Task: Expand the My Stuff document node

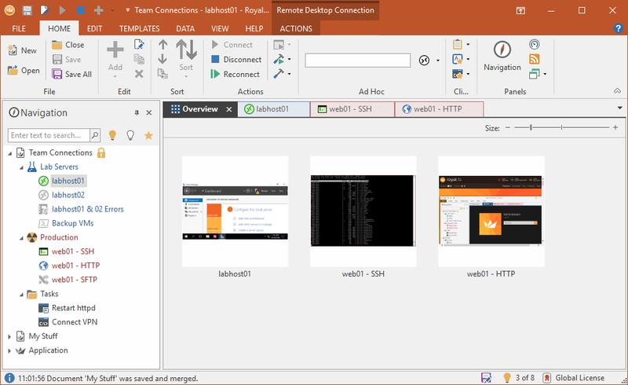Action: [x=10, y=336]
